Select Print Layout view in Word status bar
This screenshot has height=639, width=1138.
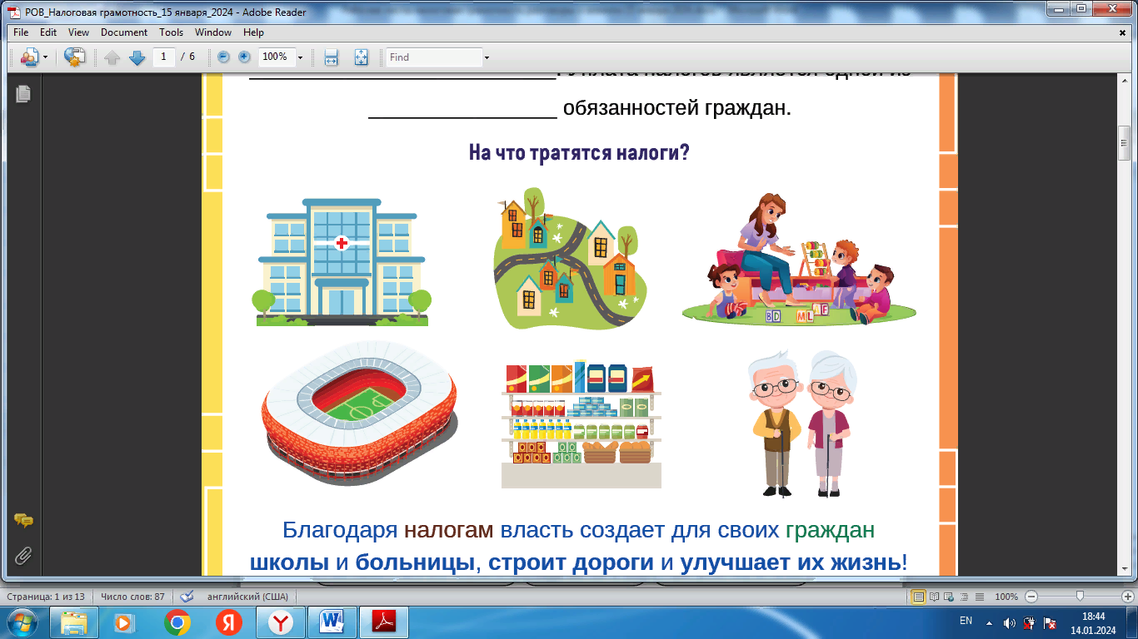click(918, 597)
